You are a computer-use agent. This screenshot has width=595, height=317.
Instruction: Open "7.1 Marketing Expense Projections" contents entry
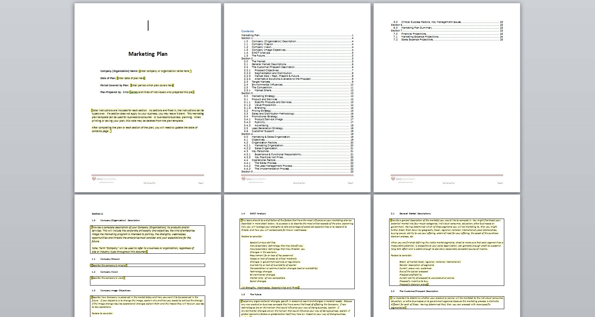pyautogui.click(x=448, y=37)
